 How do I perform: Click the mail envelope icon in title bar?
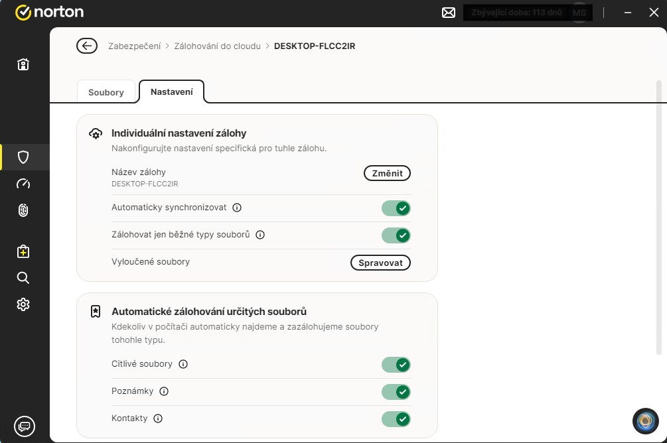coord(449,13)
